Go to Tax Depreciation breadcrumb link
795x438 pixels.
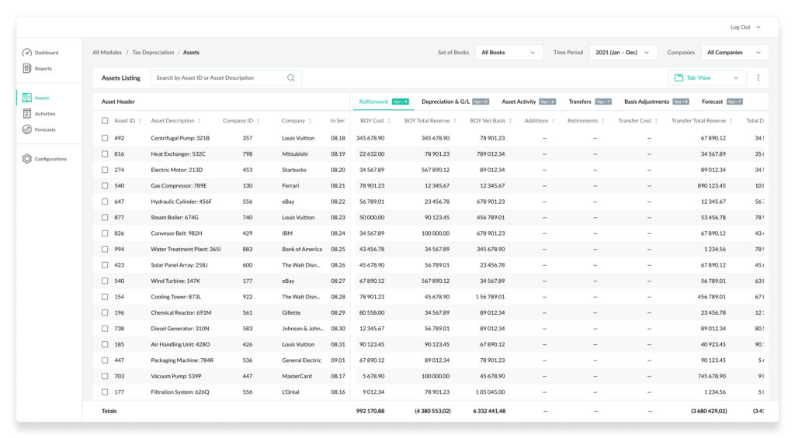pyautogui.click(x=153, y=52)
